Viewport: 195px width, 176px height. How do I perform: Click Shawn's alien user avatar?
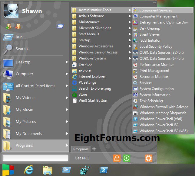tap(11, 11)
